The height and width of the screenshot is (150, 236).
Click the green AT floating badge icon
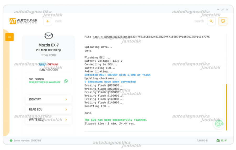coord(219,124)
